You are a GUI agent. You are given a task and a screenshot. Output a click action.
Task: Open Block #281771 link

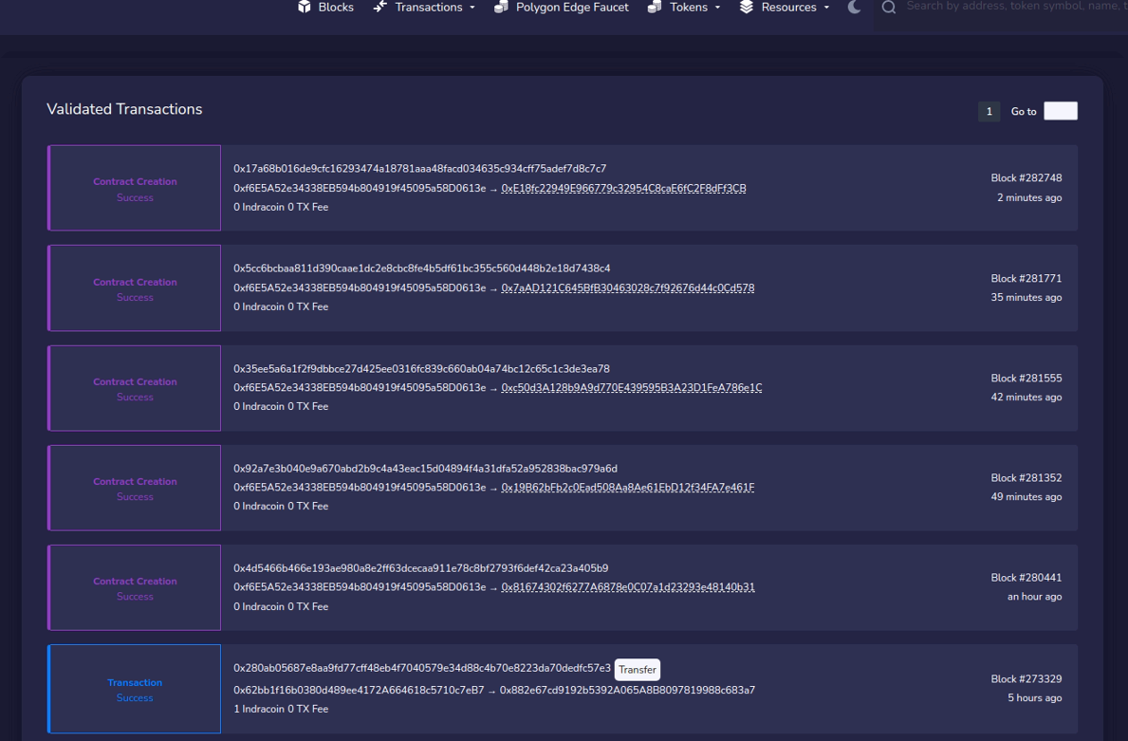point(1026,279)
